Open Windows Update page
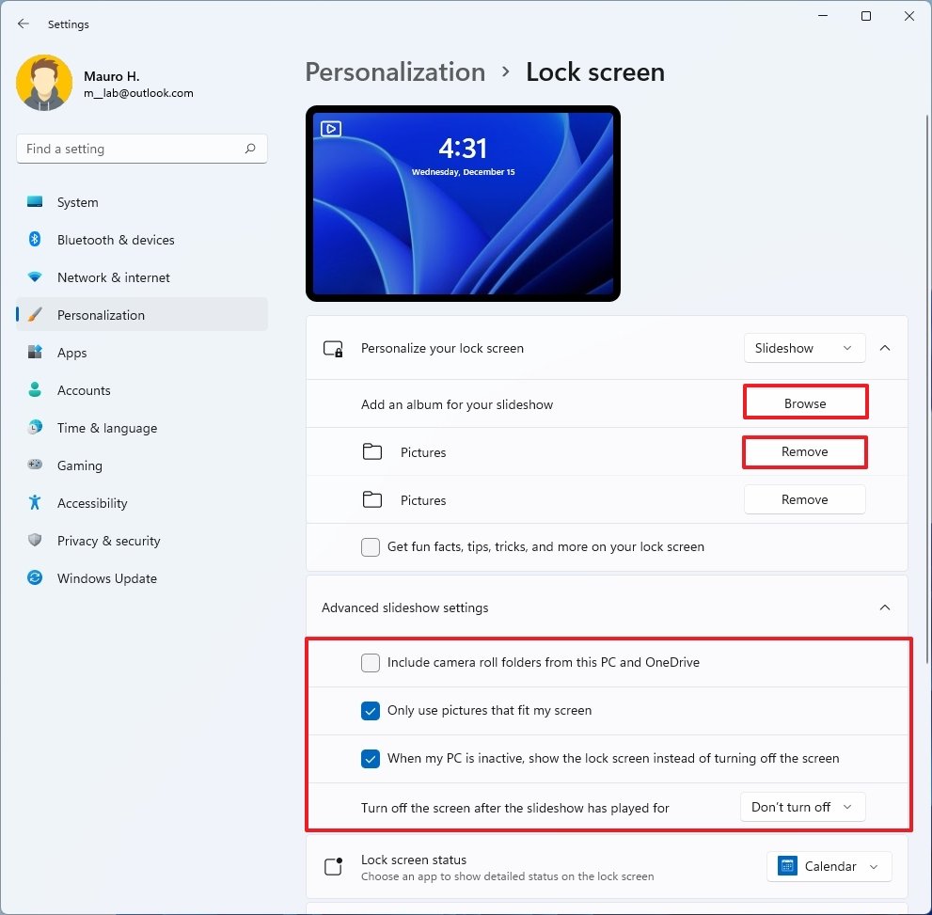932x915 pixels. point(142,577)
